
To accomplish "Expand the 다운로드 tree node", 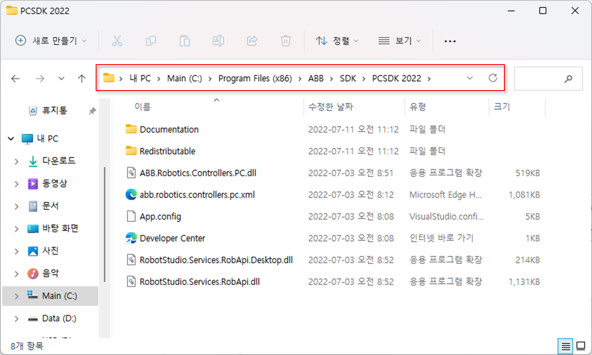I will (17, 161).
